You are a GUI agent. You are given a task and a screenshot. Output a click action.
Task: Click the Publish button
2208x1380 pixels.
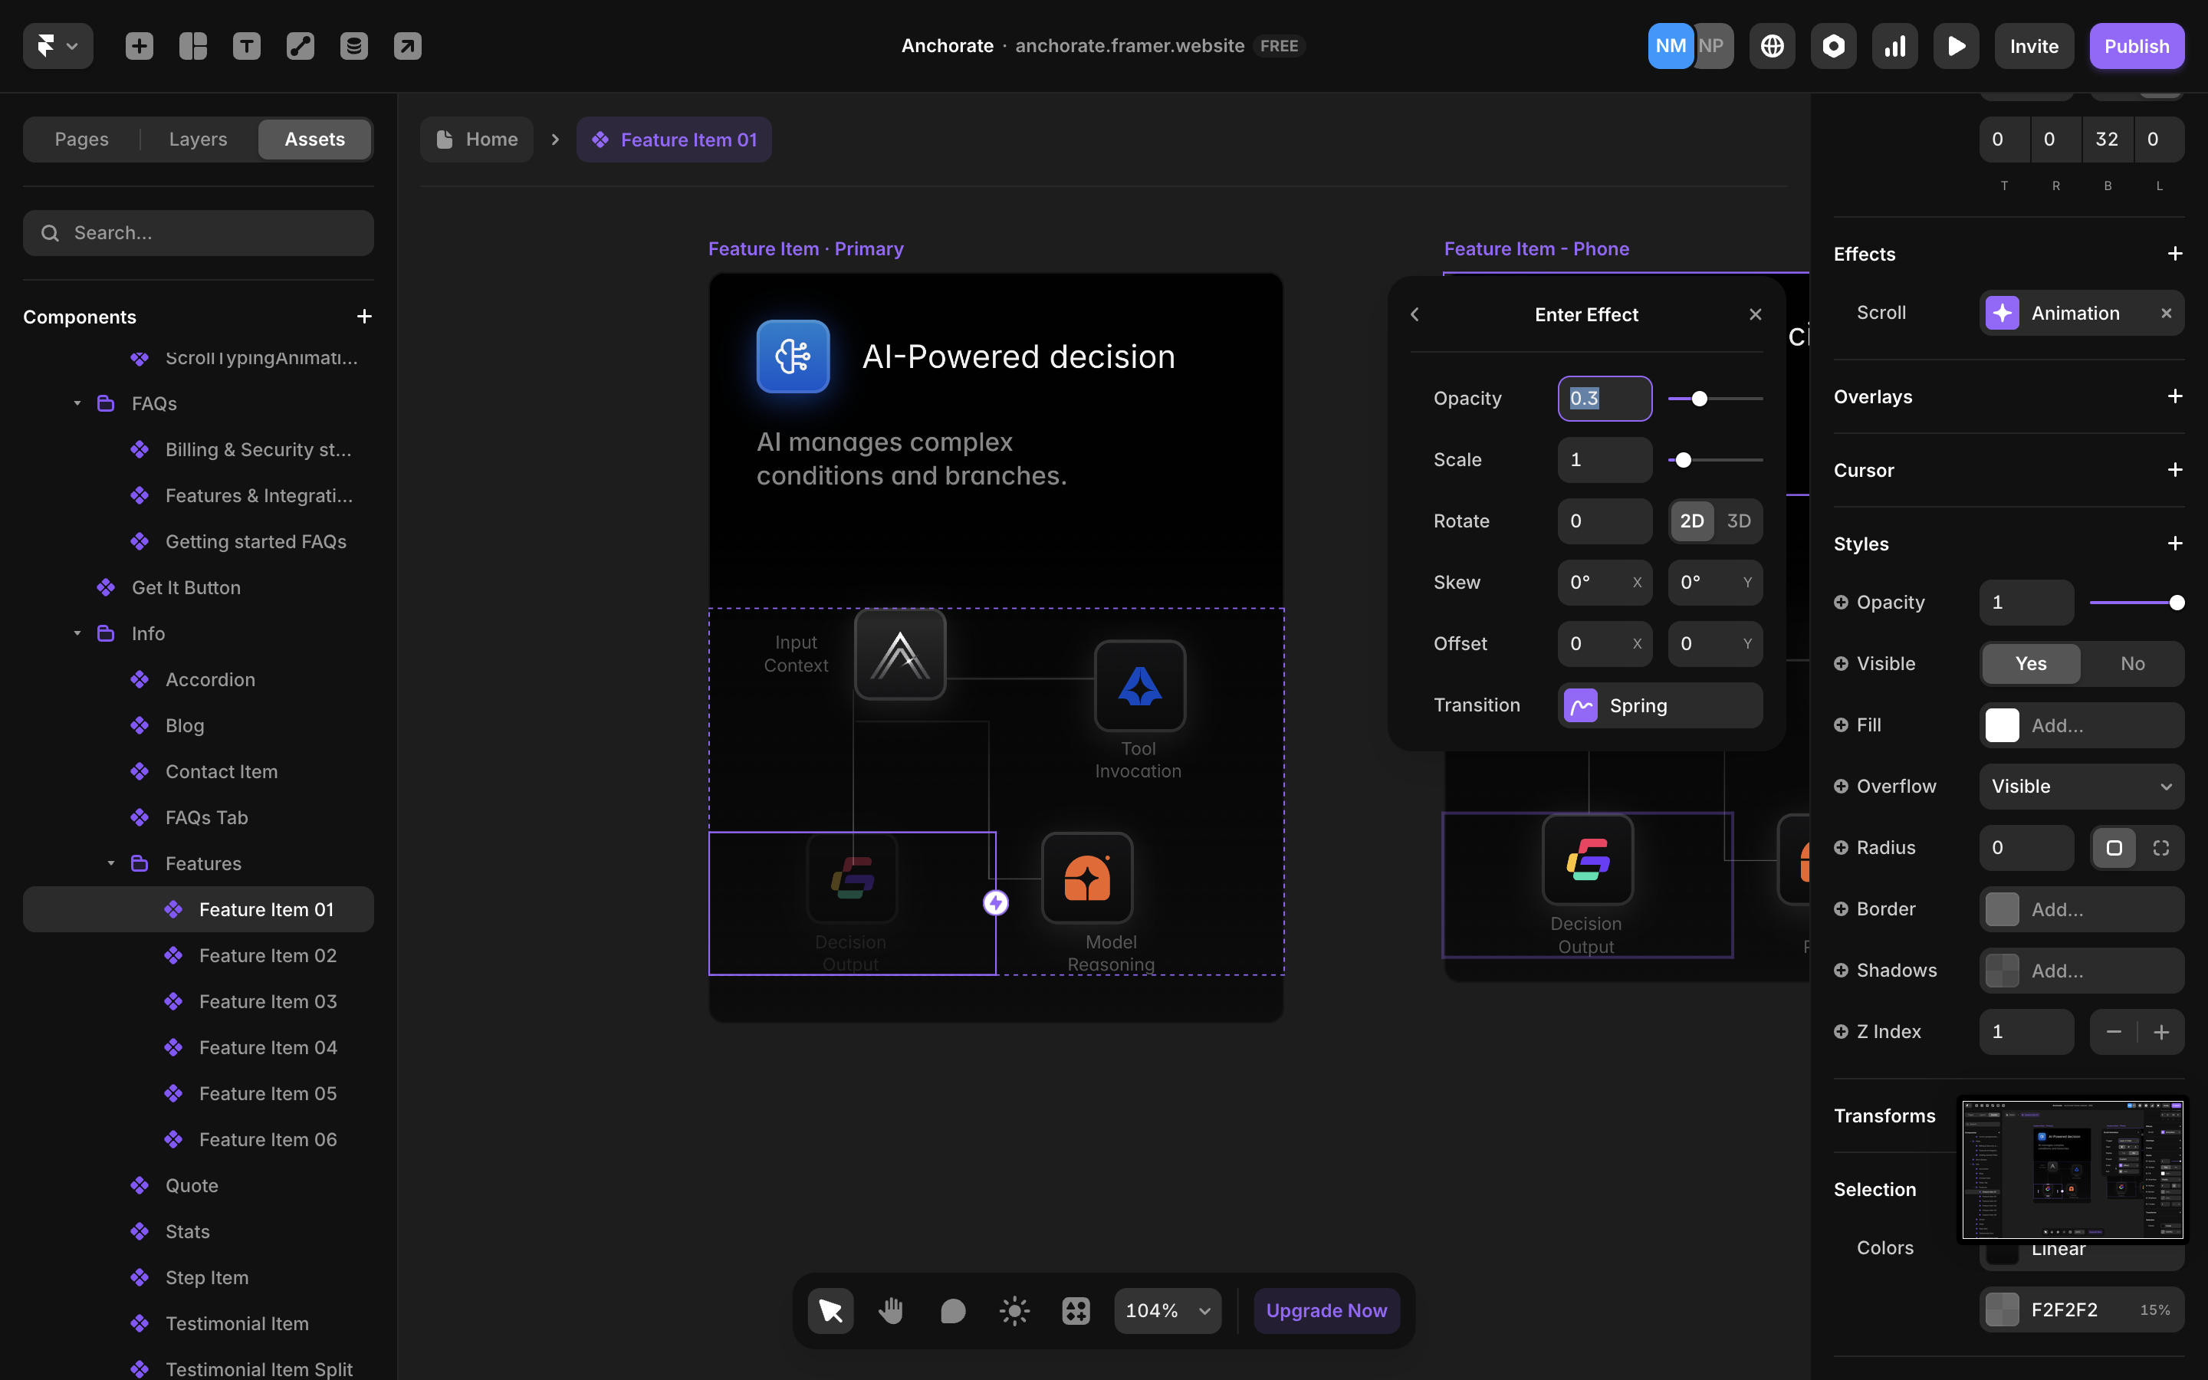[x=2136, y=46]
